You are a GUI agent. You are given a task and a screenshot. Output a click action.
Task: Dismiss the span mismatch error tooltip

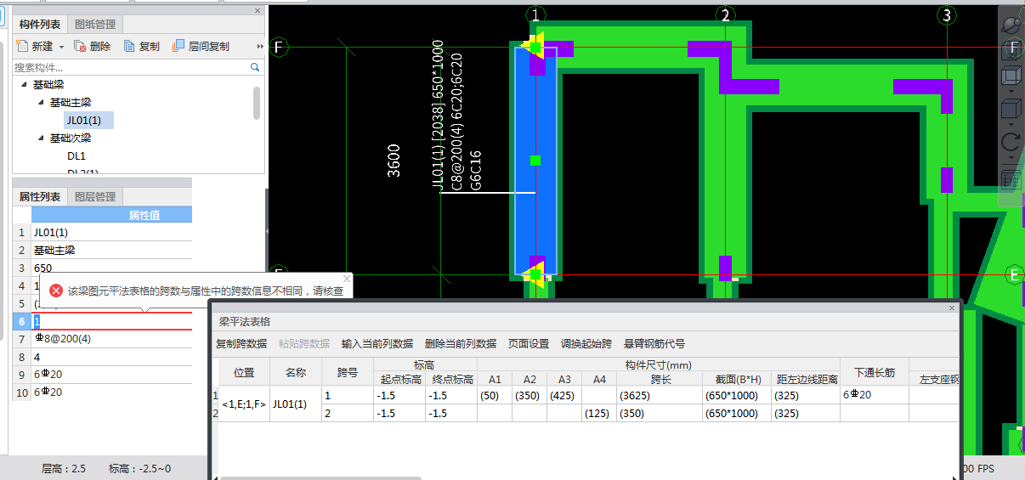pos(346,278)
